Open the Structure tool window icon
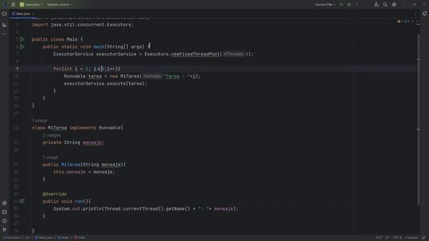 [5, 25]
